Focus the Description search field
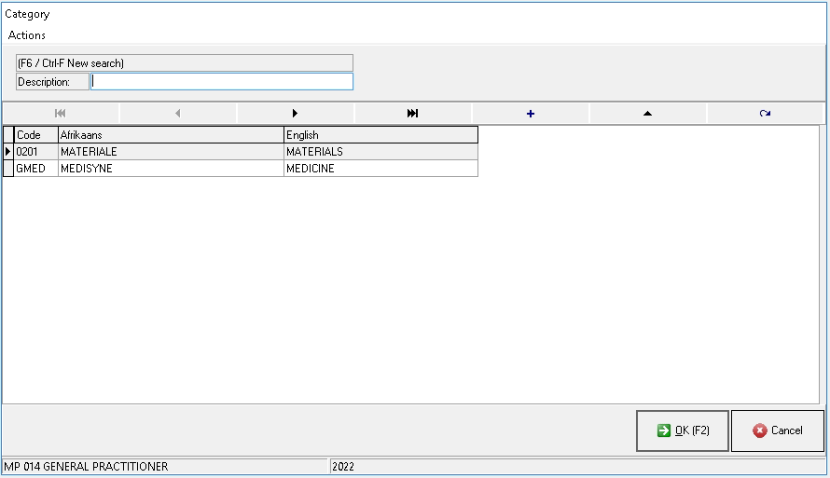The image size is (830, 478). coord(222,82)
